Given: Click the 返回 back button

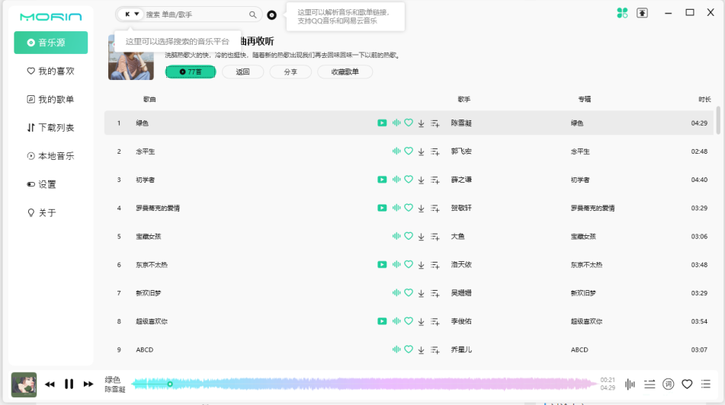Looking at the screenshot, I should click(x=242, y=72).
